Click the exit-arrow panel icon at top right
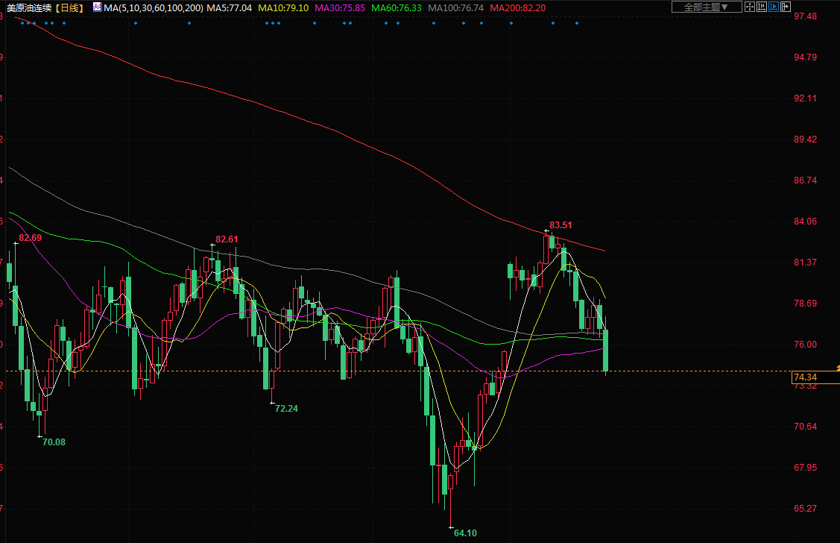Screen dimensions: 840x543 786,7
